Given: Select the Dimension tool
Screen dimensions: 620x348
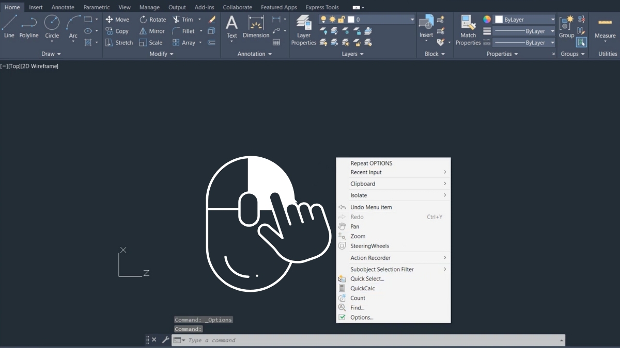Looking at the screenshot, I should [x=256, y=27].
